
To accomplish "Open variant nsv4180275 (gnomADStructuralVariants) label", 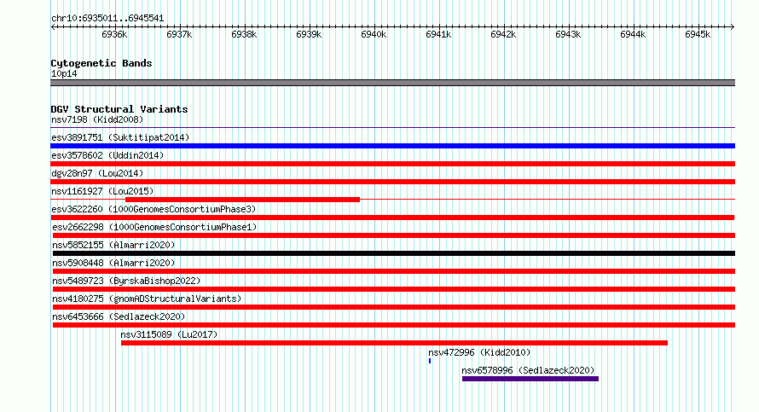I will [x=147, y=299].
